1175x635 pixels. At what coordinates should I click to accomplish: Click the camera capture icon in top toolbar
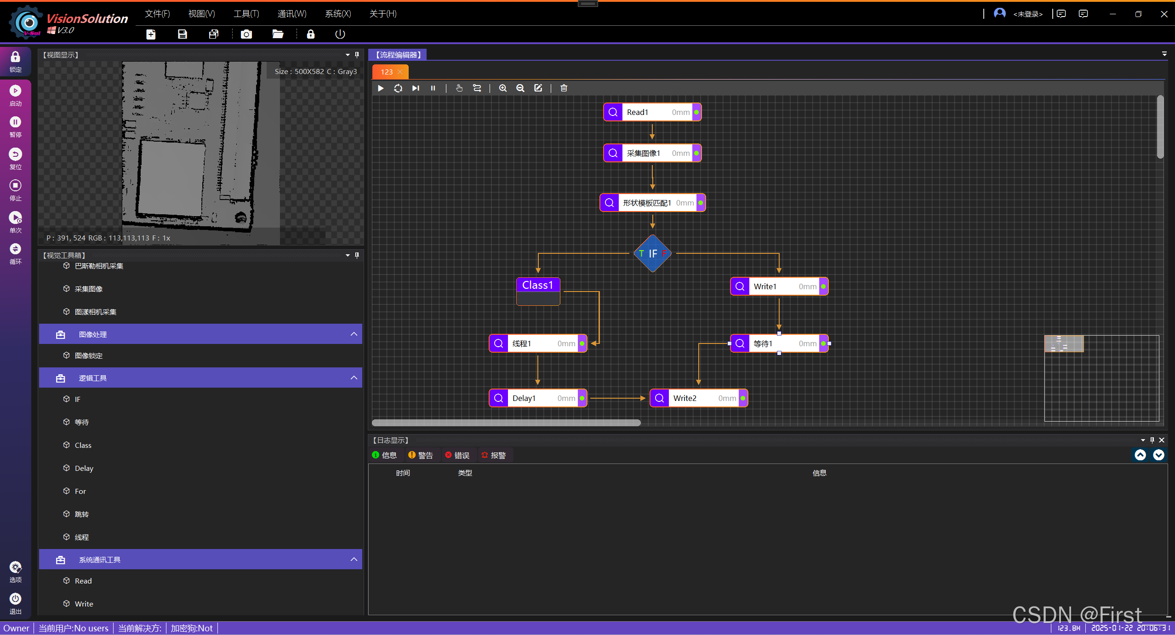click(x=246, y=34)
